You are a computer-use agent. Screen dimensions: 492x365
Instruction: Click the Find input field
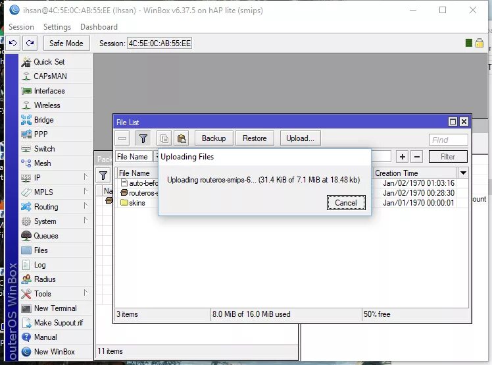449,140
